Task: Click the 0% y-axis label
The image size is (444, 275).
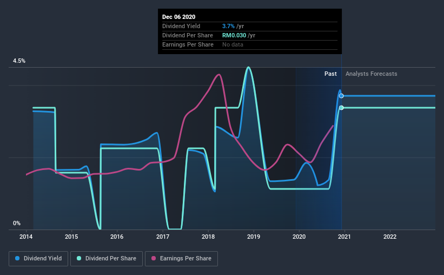Action: [17, 224]
